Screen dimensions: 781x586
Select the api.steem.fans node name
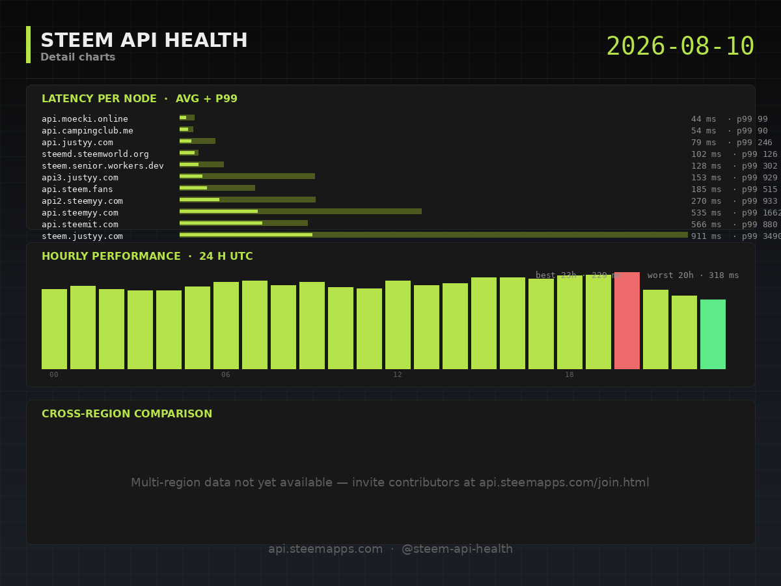[x=77, y=189]
